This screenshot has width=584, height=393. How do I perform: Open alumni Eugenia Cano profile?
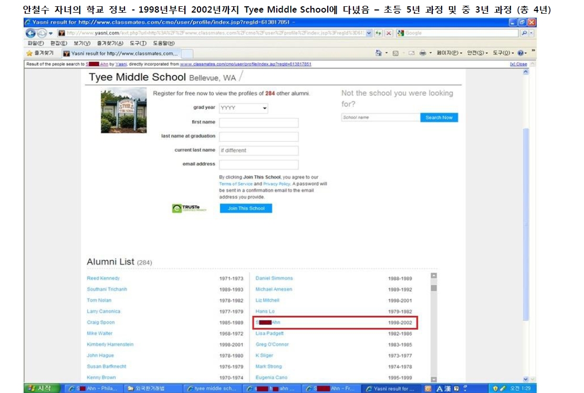[272, 377]
